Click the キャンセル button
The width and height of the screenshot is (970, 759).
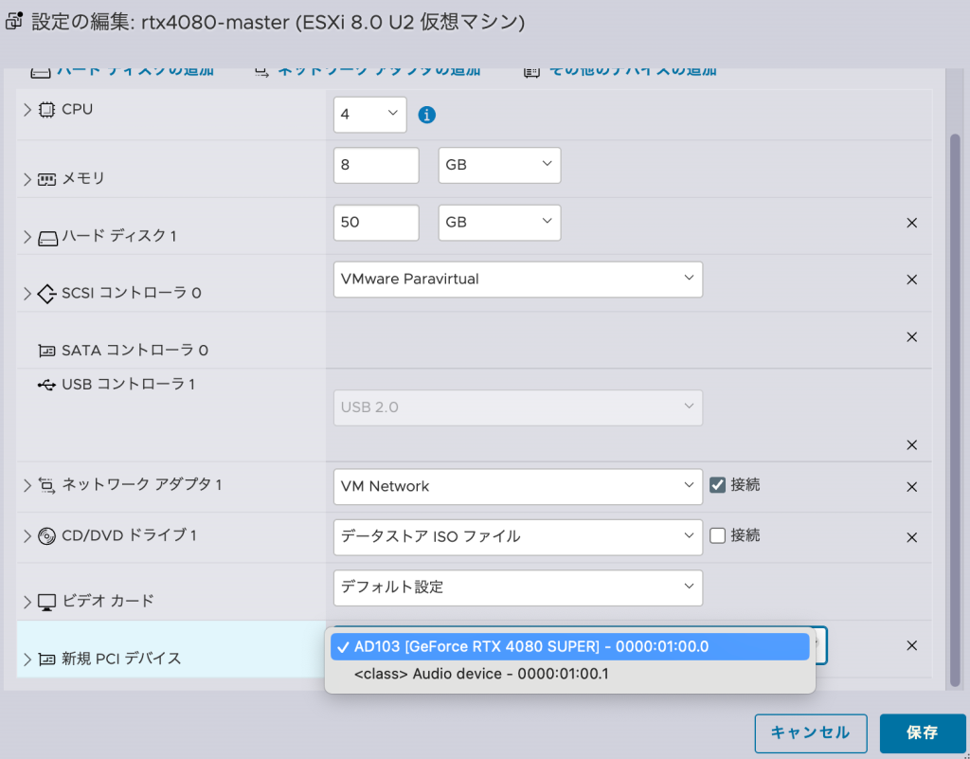click(x=810, y=732)
